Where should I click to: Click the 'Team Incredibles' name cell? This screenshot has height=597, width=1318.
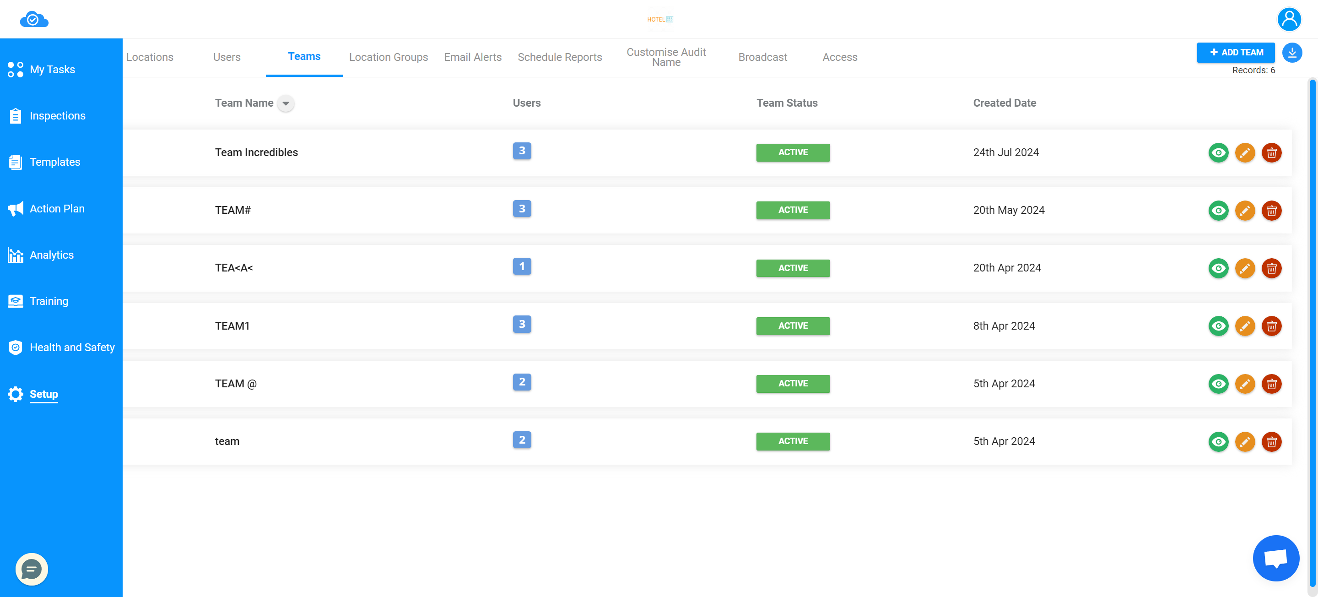tap(256, 152)
